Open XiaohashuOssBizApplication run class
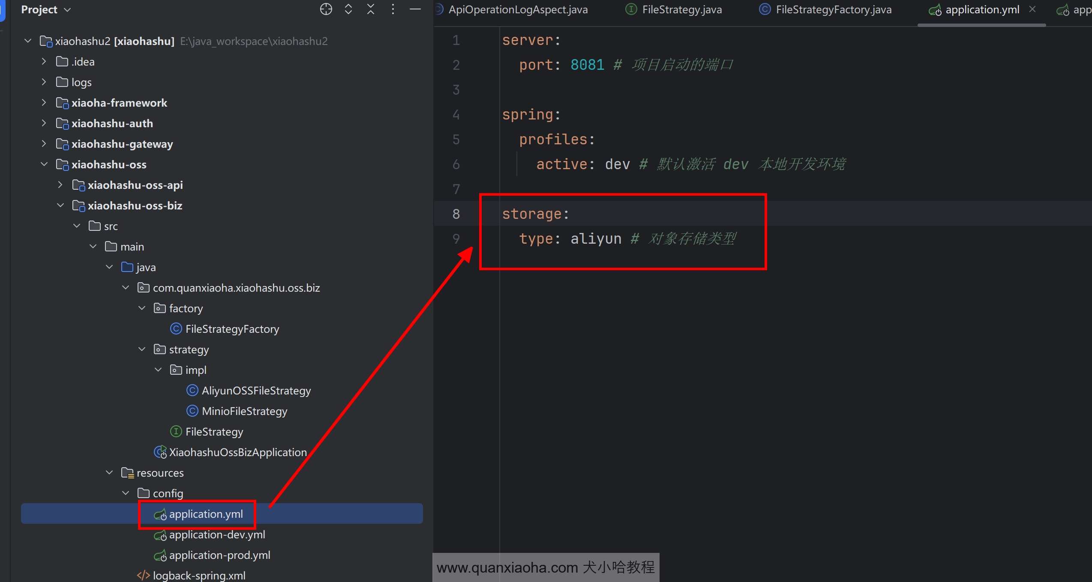 pyautogui.click(x=238, y=452)
